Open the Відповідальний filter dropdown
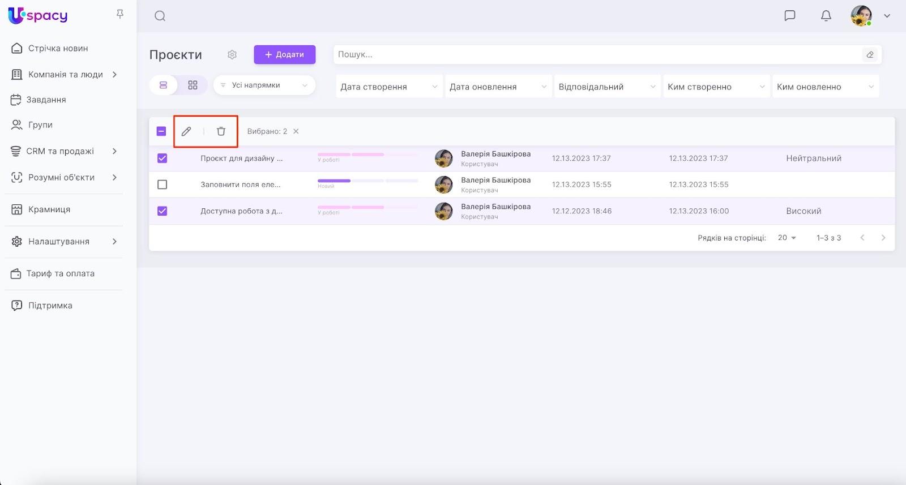Viewport: 906px width, 485px height. pyautogui.click(x=607, y=87)
